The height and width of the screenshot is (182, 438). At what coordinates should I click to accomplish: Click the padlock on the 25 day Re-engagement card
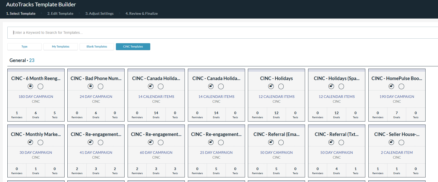(x=211, y=142)
